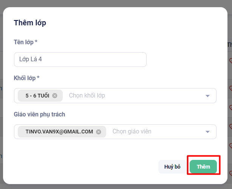
Task: Expand the Khối lớp dropdown arrow
Action: 207,96
